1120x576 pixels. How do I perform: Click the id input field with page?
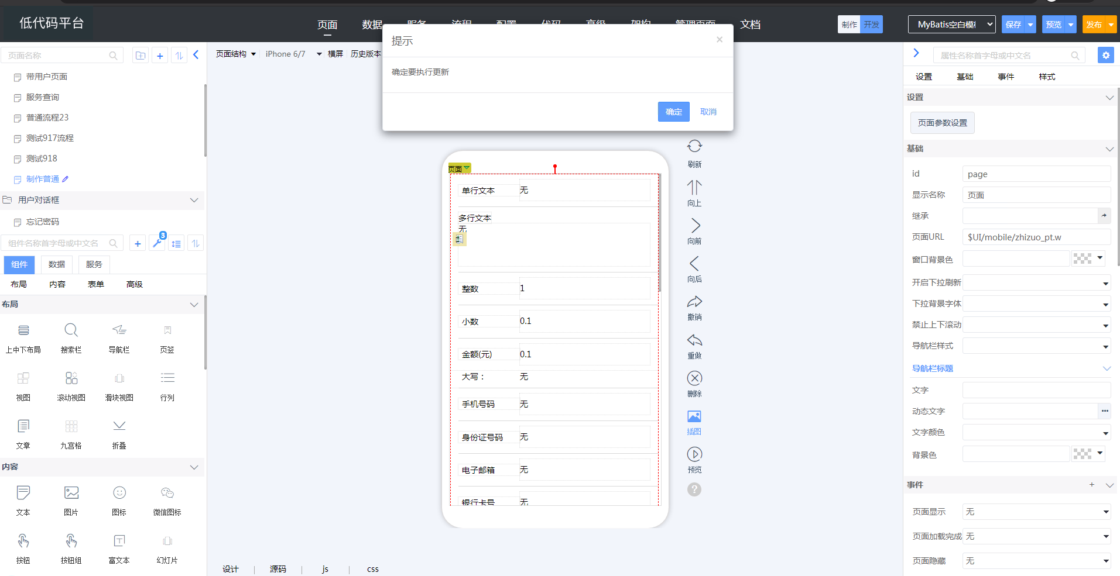pos(1036,174)
